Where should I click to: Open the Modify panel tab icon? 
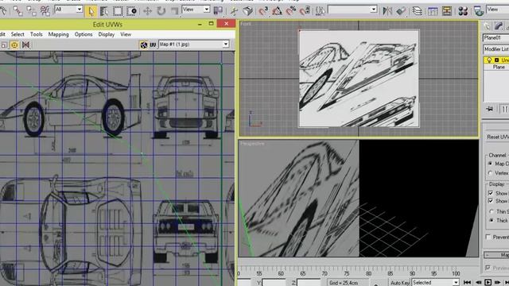click(499, 26)
